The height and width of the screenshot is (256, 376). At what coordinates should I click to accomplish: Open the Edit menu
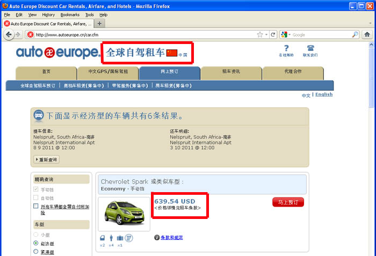[19, 14]
